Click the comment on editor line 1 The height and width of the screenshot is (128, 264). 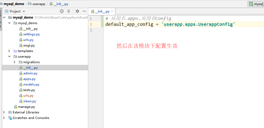point(138,18)
